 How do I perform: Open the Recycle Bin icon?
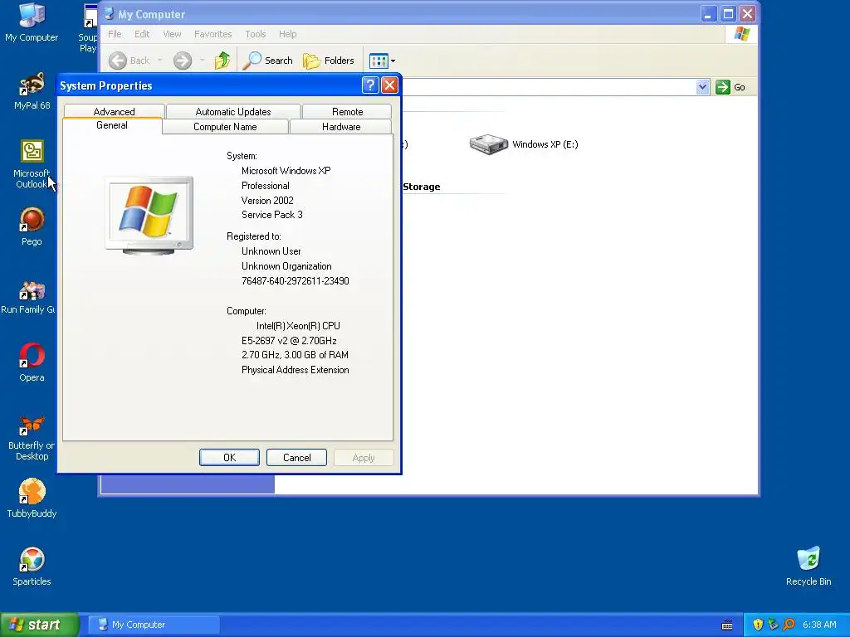808,566
